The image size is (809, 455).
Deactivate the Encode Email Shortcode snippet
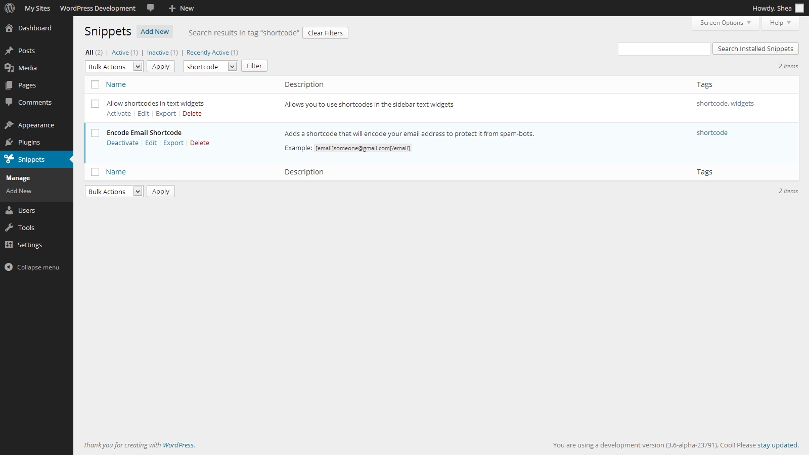122,143
